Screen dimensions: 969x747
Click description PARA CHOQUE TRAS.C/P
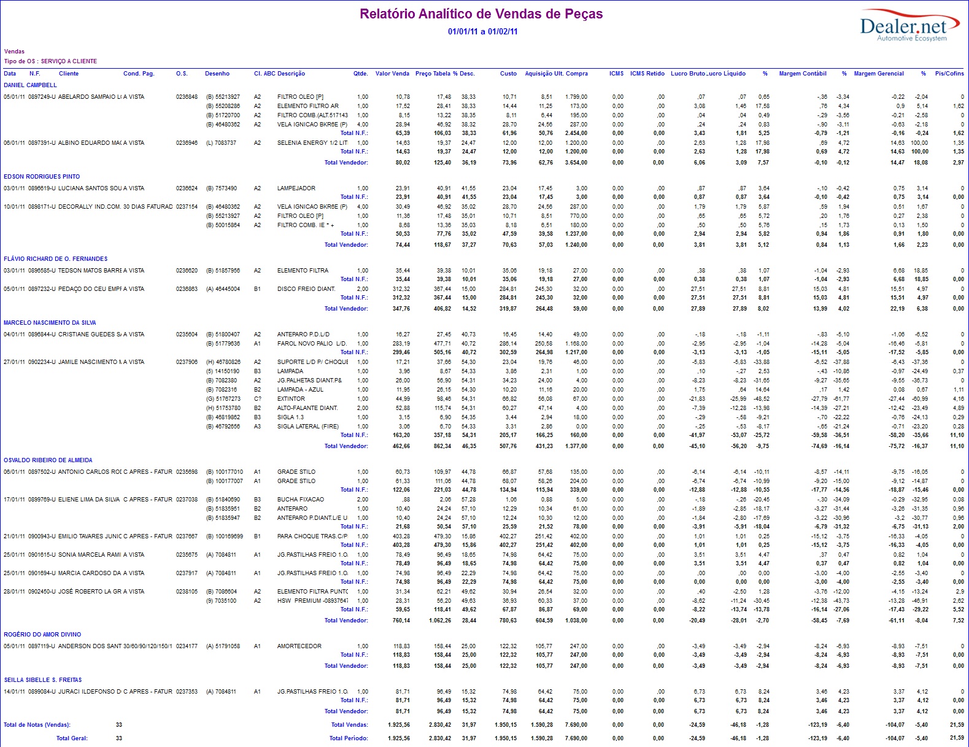click(312, 536)
